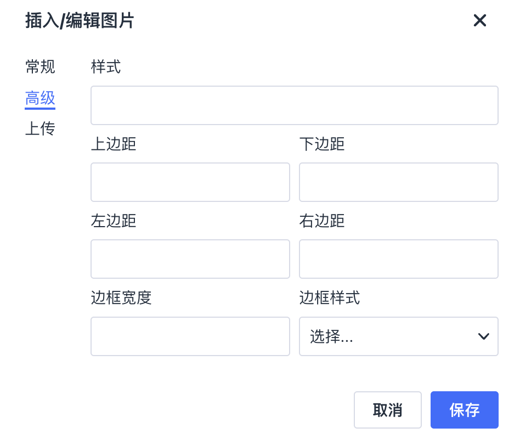Click the 左边距 input field
Image resolution: width=520 pixels, height=439 pixels.
[190, 258]
